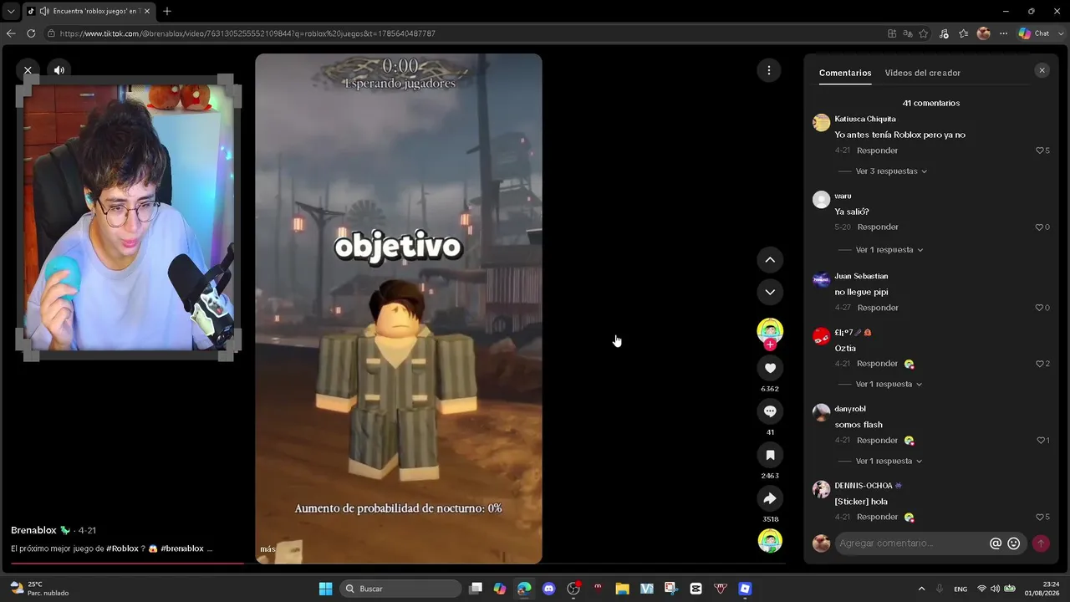Post comment with the send arrow
This screenshot has width=1070, height=602.
coord(1041,543)
